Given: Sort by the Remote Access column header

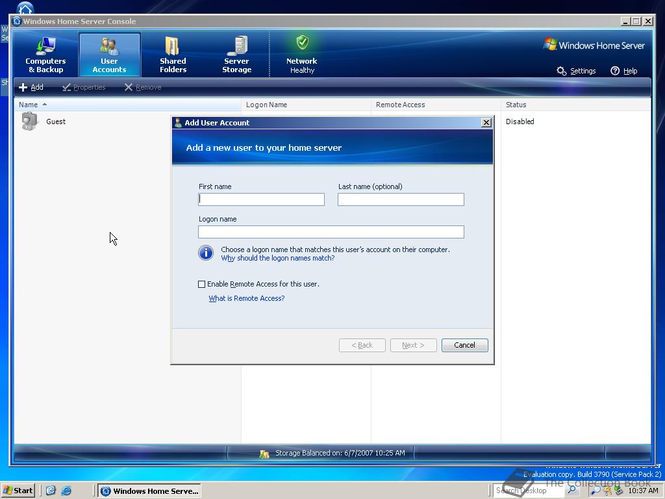Looking at the screenshot, I should pos(436,105).
